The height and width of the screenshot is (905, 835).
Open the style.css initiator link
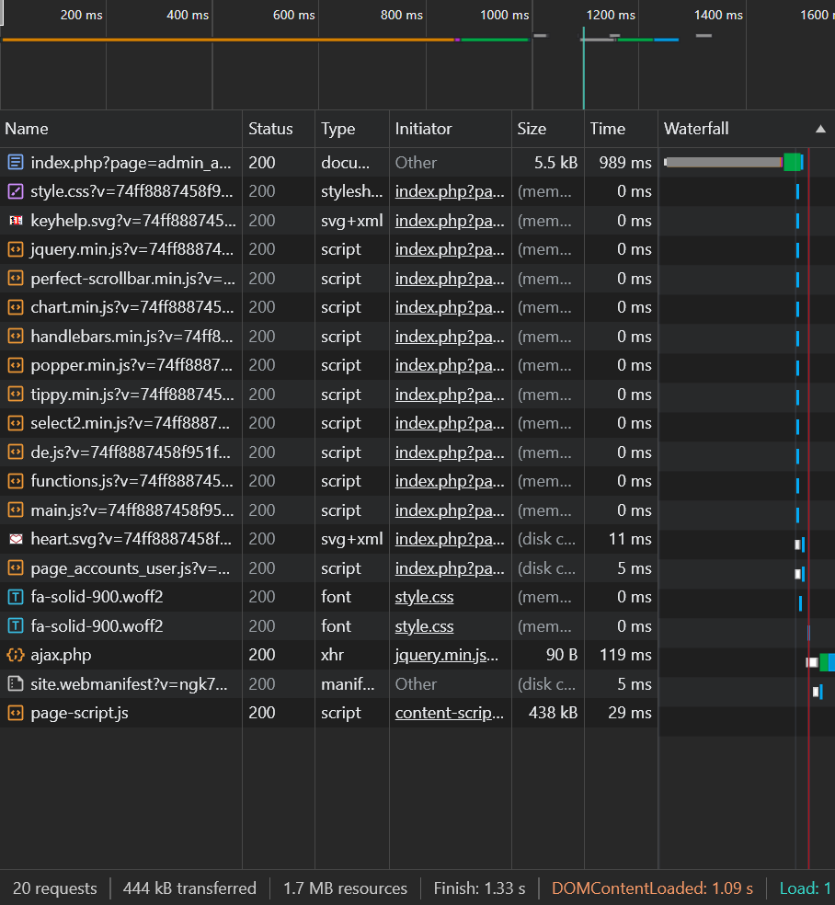tap(424, 597)
